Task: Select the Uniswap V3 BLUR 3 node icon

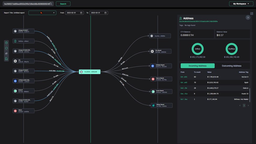Action: point(15,71)
